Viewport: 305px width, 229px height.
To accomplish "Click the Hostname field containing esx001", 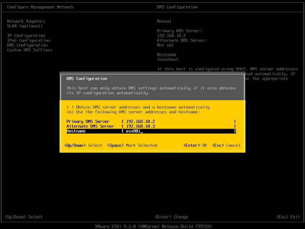I will pos(179,131).
